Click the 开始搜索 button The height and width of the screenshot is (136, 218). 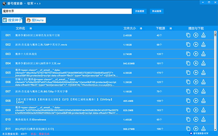(140, 11)
